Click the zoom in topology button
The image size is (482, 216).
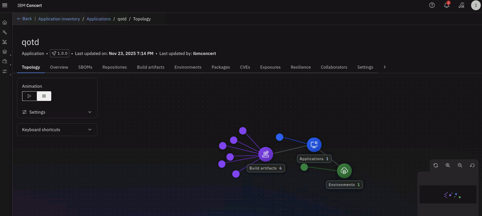[448, 166]
